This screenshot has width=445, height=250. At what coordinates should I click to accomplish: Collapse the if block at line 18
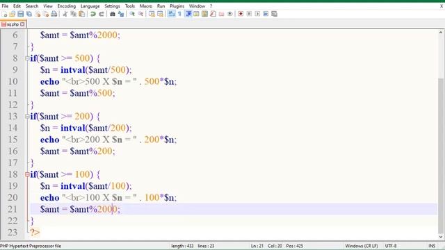click(27, 174)
